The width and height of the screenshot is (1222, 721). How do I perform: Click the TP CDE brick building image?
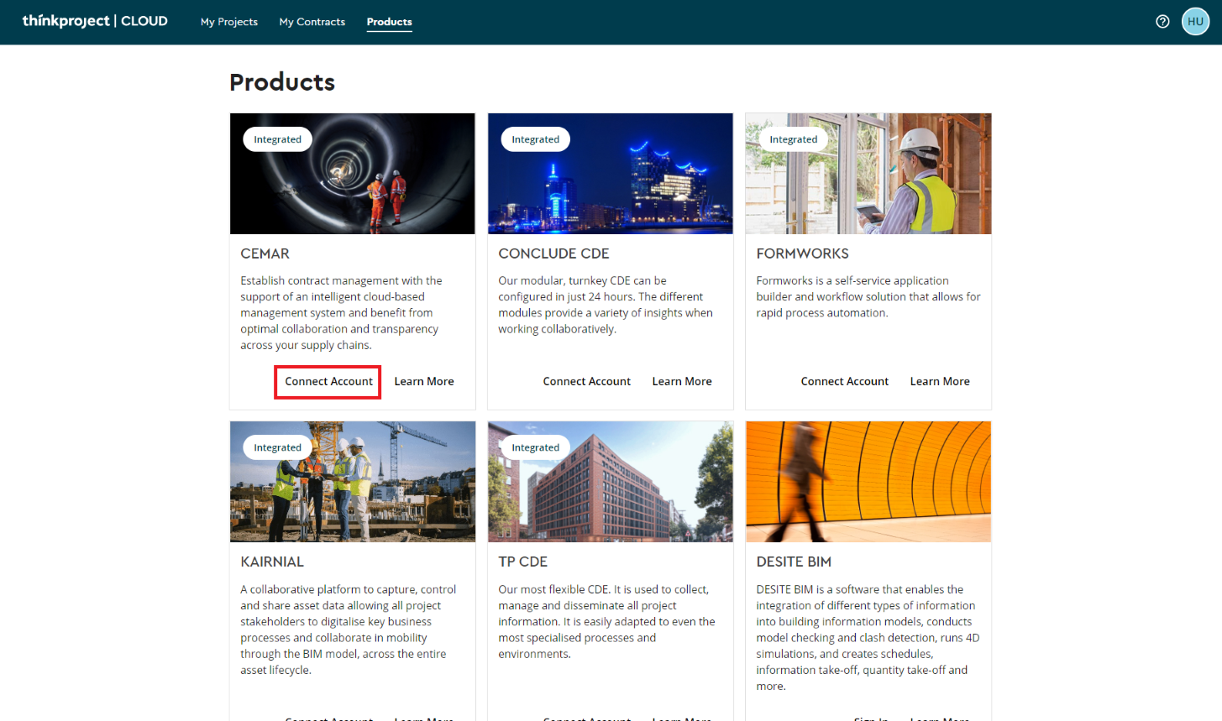(611, 482)
